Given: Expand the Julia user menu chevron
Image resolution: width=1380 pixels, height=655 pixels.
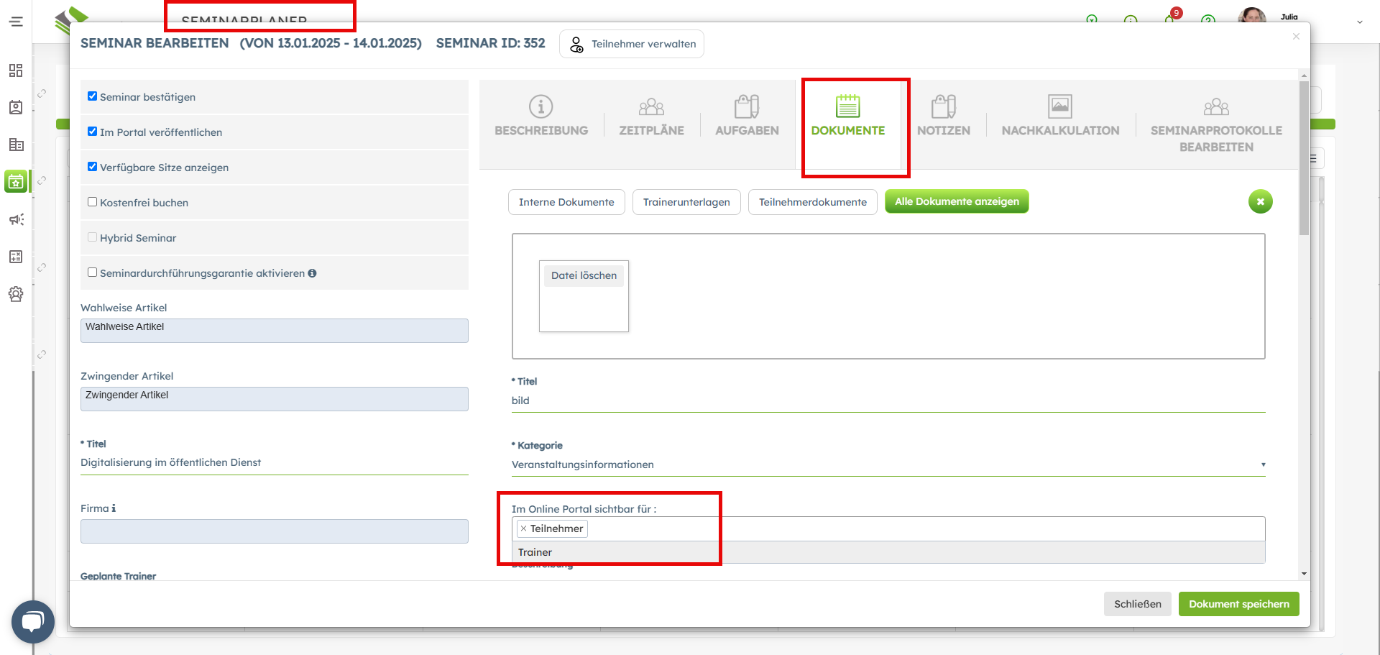Looking at the screenshot, I should coord(1359,22).
